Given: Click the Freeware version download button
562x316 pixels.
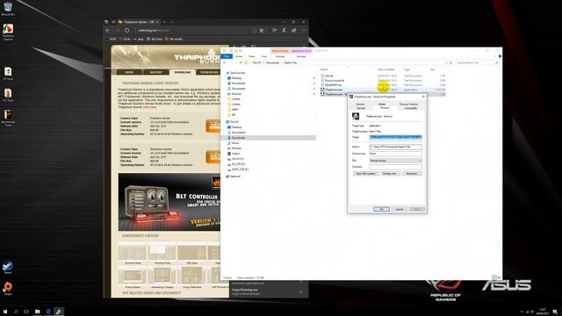Looking at the screenshot, I should [213, 126].
